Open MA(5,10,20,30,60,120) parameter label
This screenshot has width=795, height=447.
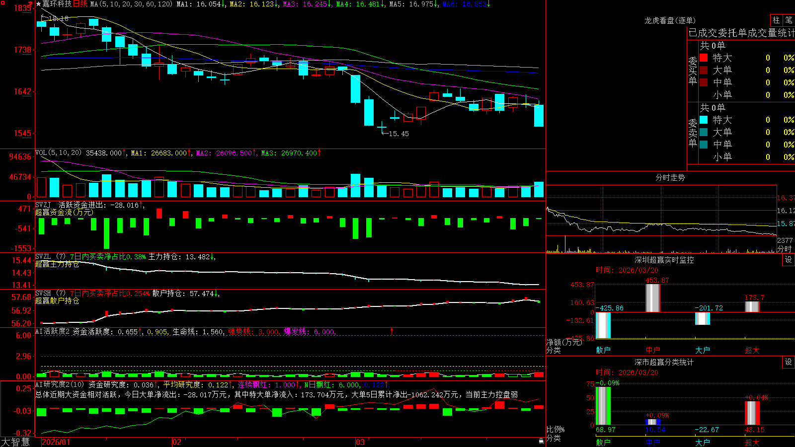point(131,4)
